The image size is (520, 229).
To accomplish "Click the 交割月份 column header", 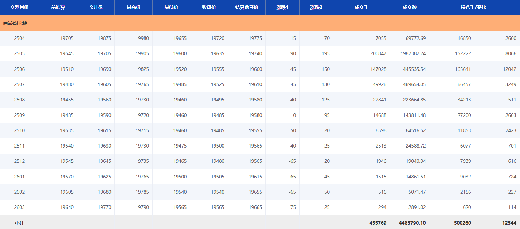I will (19, 8).
